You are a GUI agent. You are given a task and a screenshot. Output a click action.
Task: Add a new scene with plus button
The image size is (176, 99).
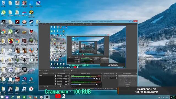pyautogui.click(x=40, y=86)
